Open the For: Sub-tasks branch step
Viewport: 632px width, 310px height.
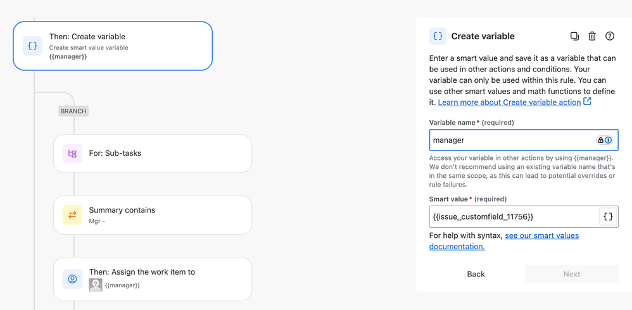(153, 153)
